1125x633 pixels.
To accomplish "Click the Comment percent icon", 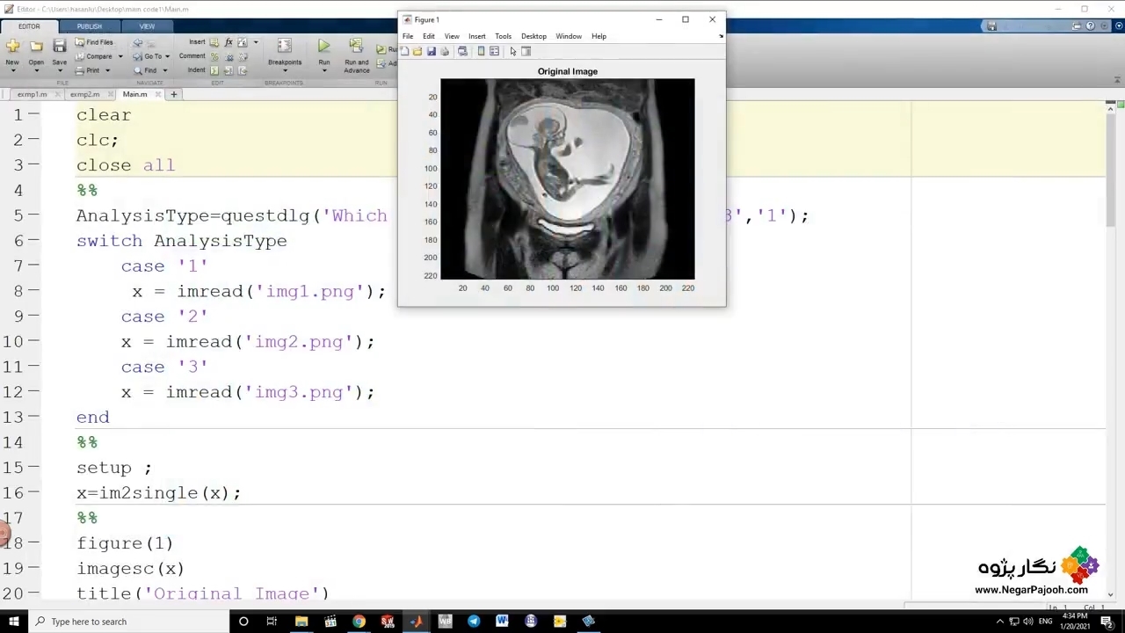I will (x=214, y=56).
